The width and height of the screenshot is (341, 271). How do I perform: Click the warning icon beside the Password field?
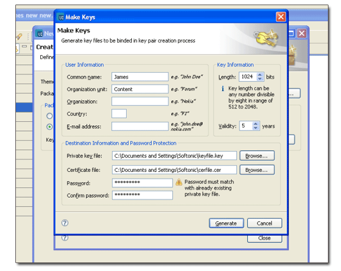(179, 182)
